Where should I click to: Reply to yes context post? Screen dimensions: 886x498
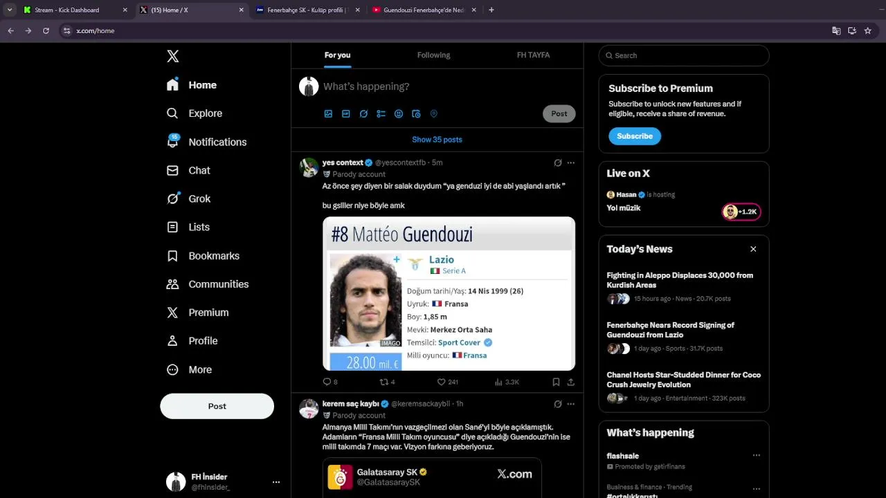pos(330,382)
